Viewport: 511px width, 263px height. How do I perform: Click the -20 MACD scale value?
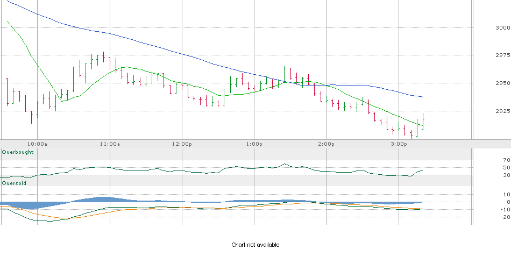click(x=505, y=217)
